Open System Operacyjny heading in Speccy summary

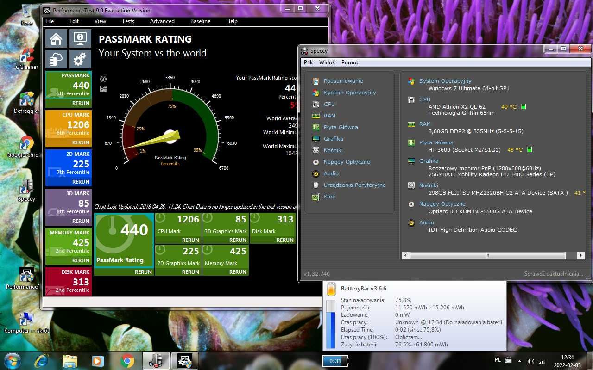[445, 81]
